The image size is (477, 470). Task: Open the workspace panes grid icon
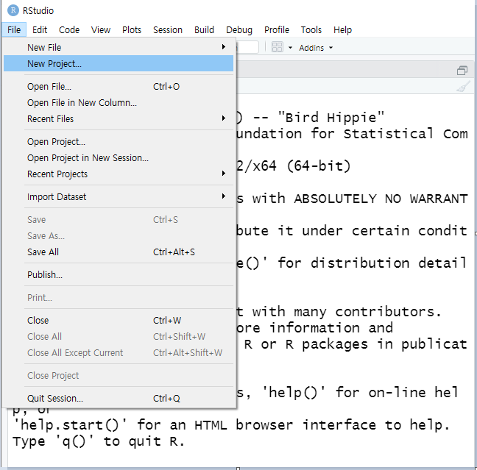click(277, 47)
